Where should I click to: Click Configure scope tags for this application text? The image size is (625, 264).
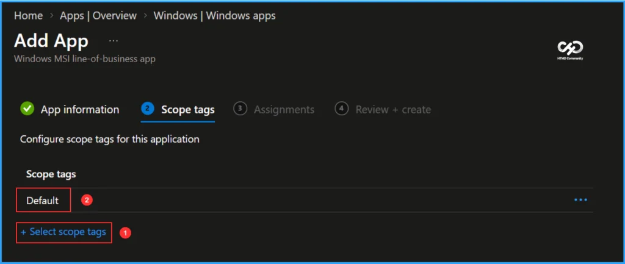[110, 140]
